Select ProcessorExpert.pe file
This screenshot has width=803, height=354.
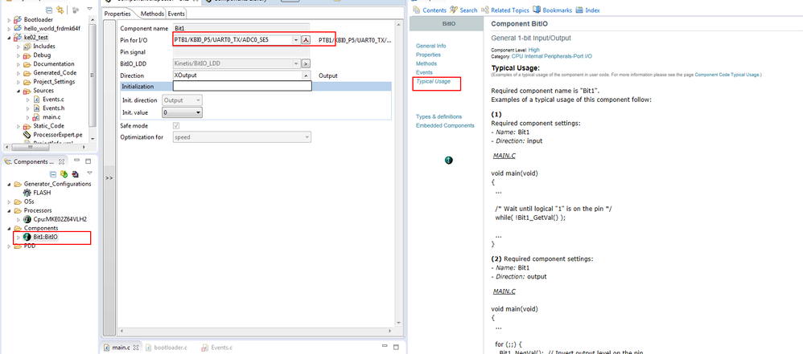click(x=57, y=135)
